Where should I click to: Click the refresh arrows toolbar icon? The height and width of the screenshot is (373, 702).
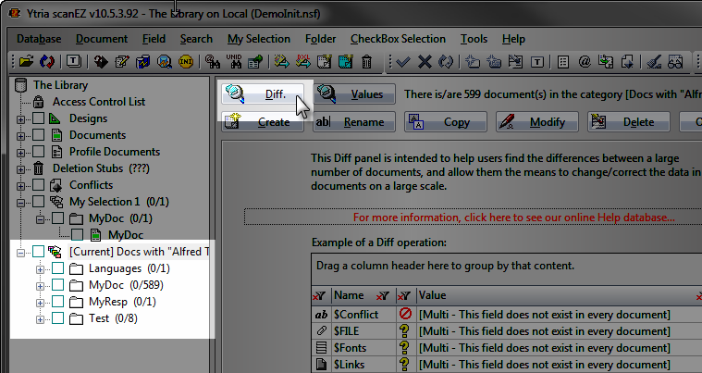pyautogui.click(x=45, y=62)
